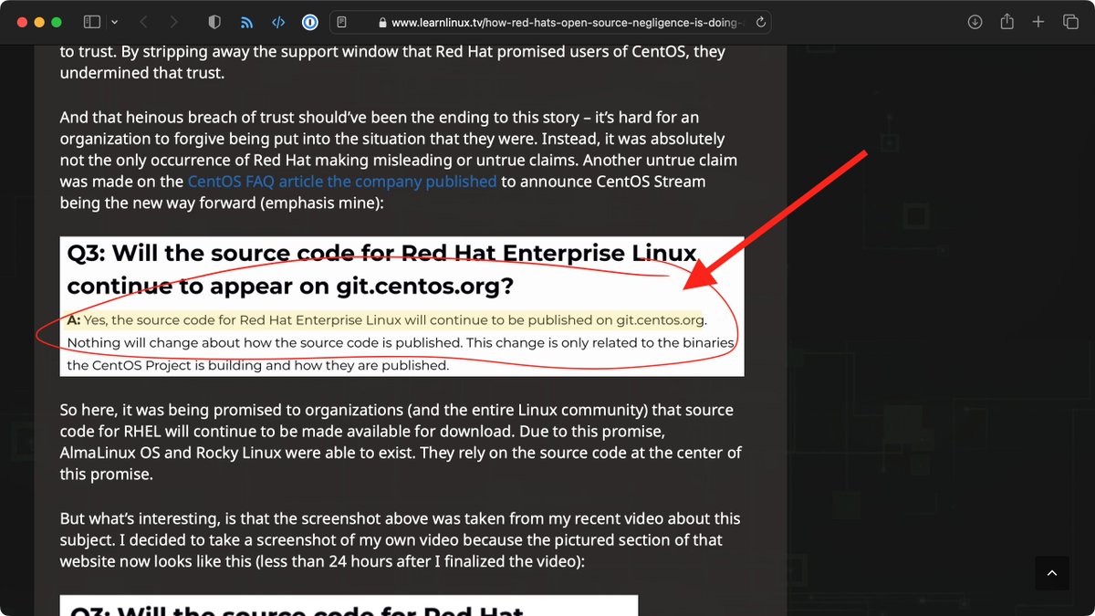This screenshot has height=616, width=1095.
Task: Click the scroll-to-top arrow button
Action: coord(1051,573)
